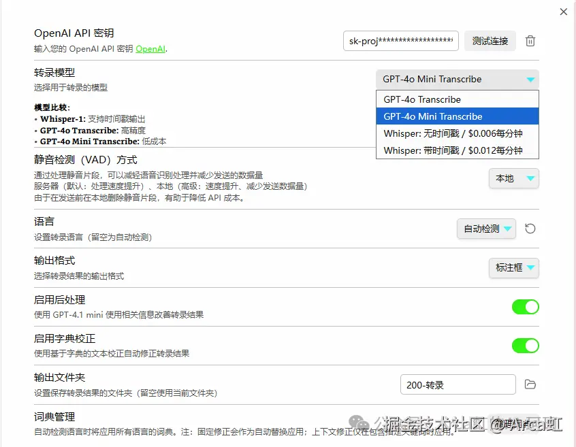Toggle 启用字典校正 dictionary correction switch

pyautogui.click(x=526, y=346)
